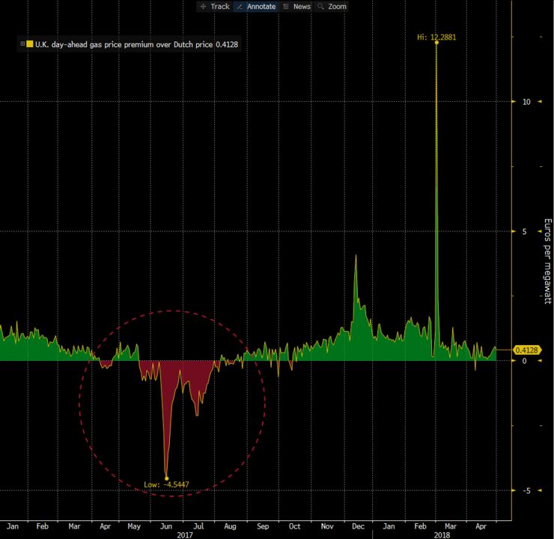Click the Jun month label on the x-axis

(166, 526)
